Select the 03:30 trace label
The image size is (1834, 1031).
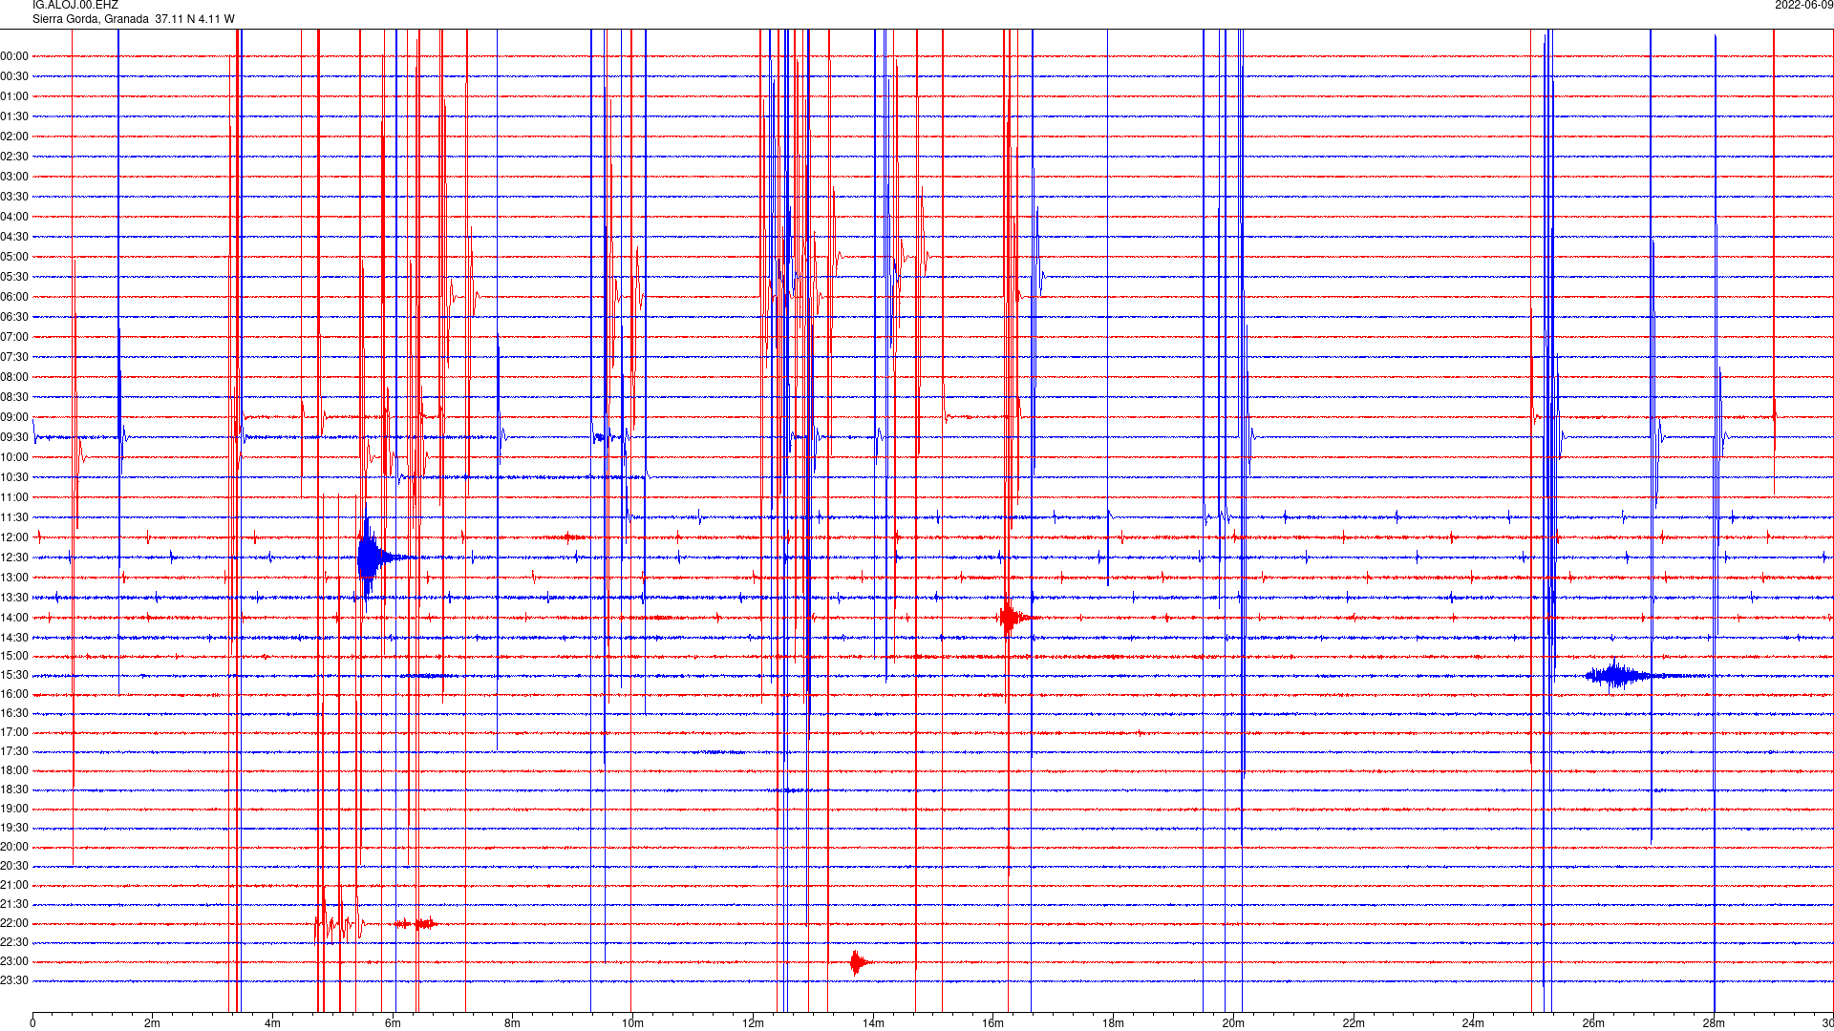coord(14,197)
